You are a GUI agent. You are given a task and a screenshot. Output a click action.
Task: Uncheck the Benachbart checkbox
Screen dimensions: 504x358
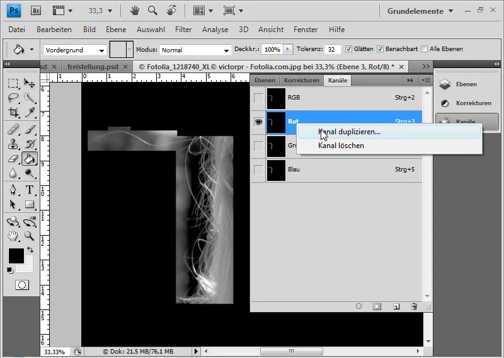click(381, 49)
